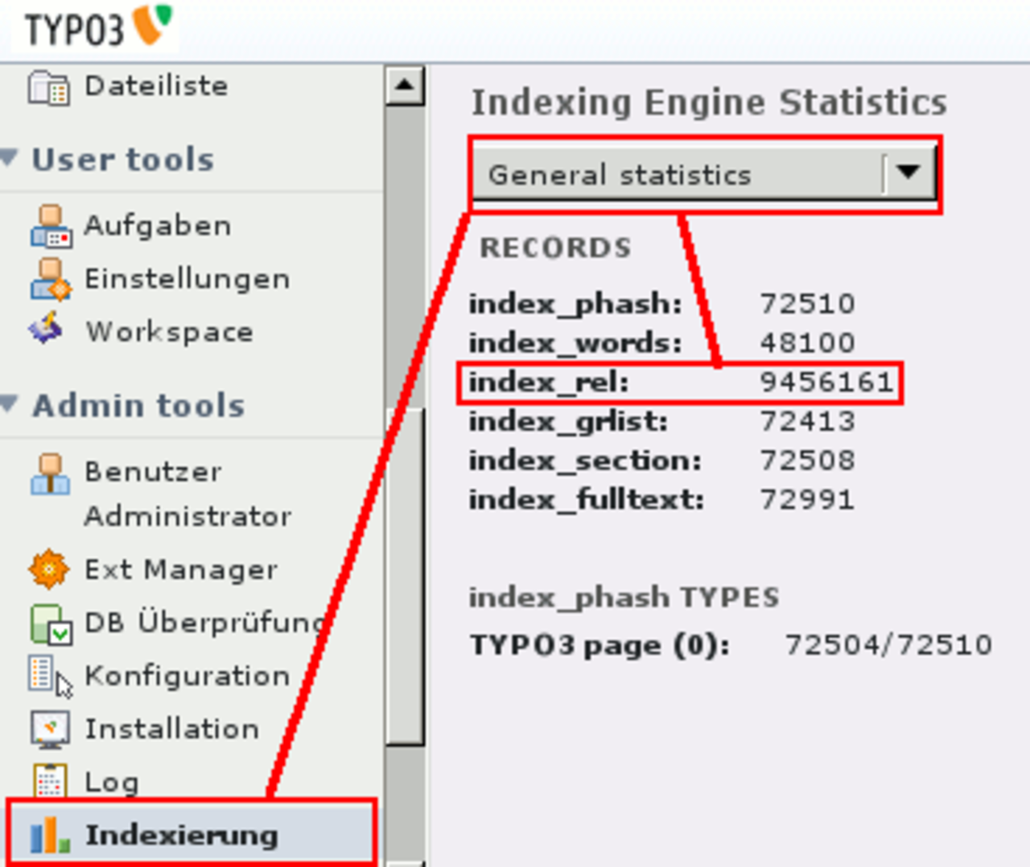
Task: Click the Admin tools heading
Action: pos(138,405)
